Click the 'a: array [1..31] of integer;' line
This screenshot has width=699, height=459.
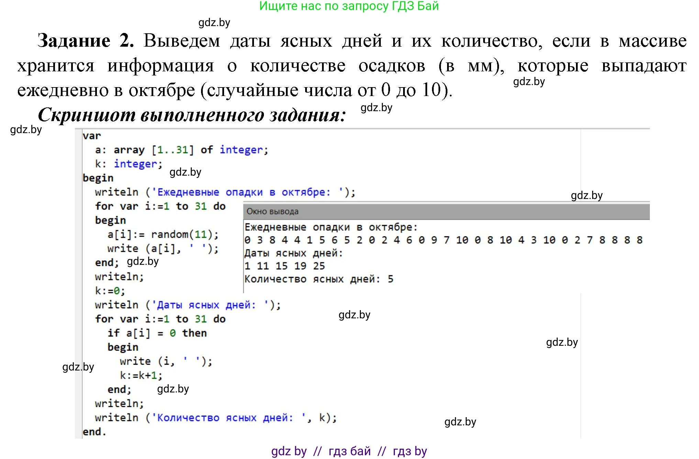[181, 150]
